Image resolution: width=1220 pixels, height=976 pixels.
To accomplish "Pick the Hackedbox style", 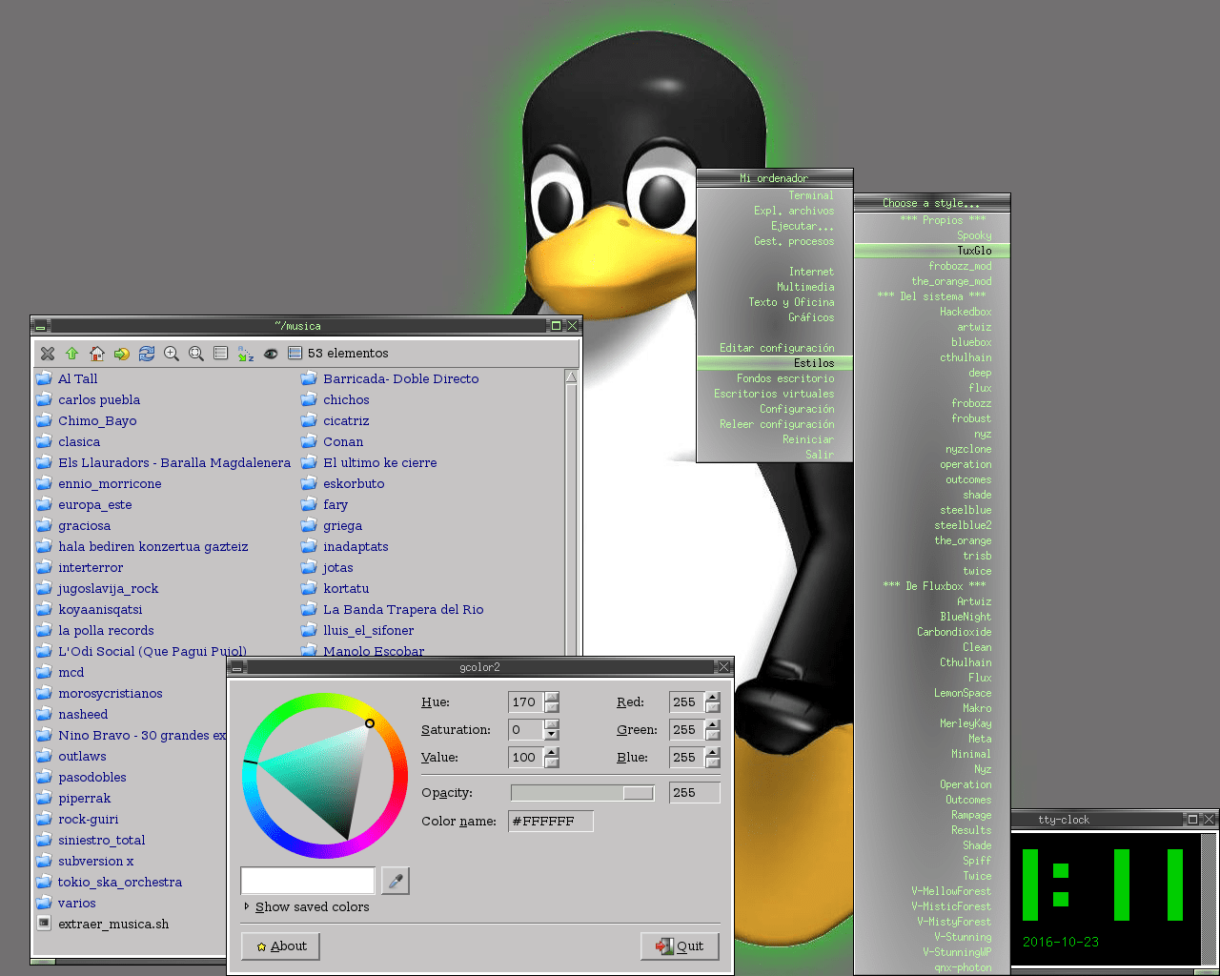I will (932, 312).
